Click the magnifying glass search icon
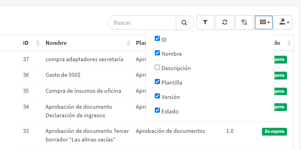 (x=184, y=23)
